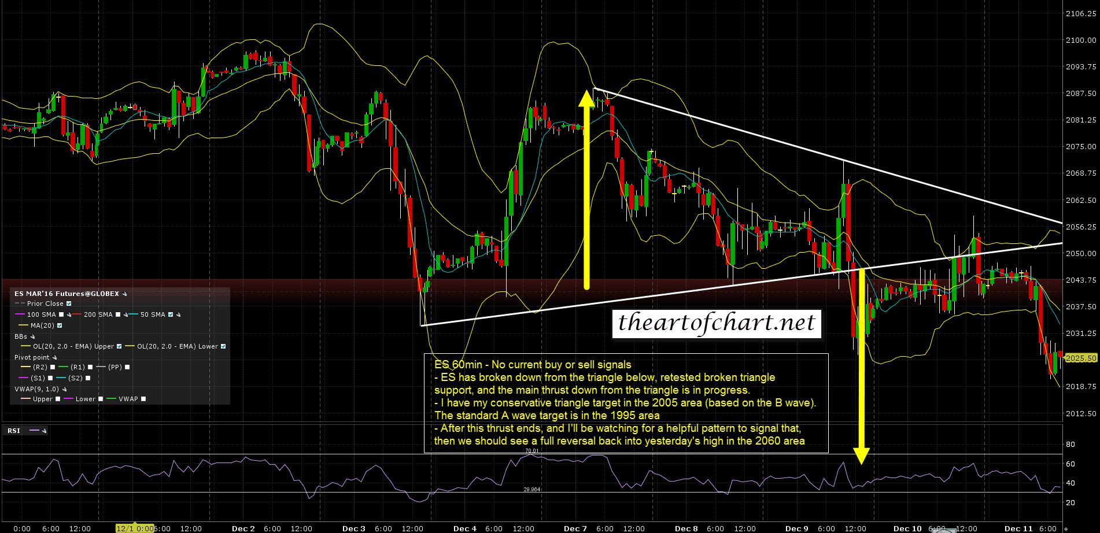This screenshot has height=533, width=1100.
Task: Open RSI indicator settings wrench
Action: click(44, 431)
